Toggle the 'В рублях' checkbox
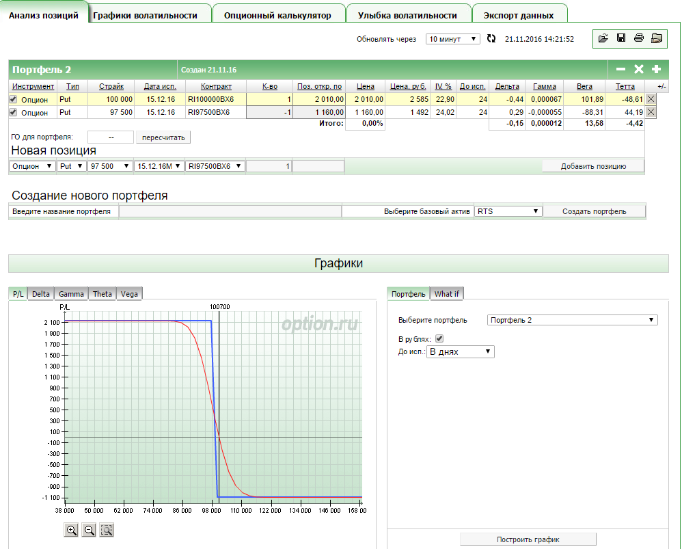The height and width of the screenshot is (549, 682). (439, 338)
